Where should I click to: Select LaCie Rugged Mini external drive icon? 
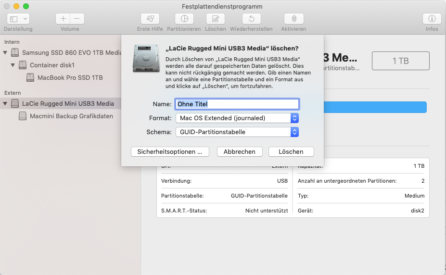pyautogui.click(x=15, y=104)
